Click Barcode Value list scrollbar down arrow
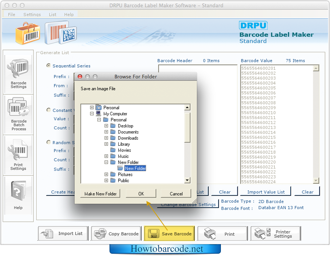Image resolution: width=330 pixels, height=256 pixels. click(316, 180)
